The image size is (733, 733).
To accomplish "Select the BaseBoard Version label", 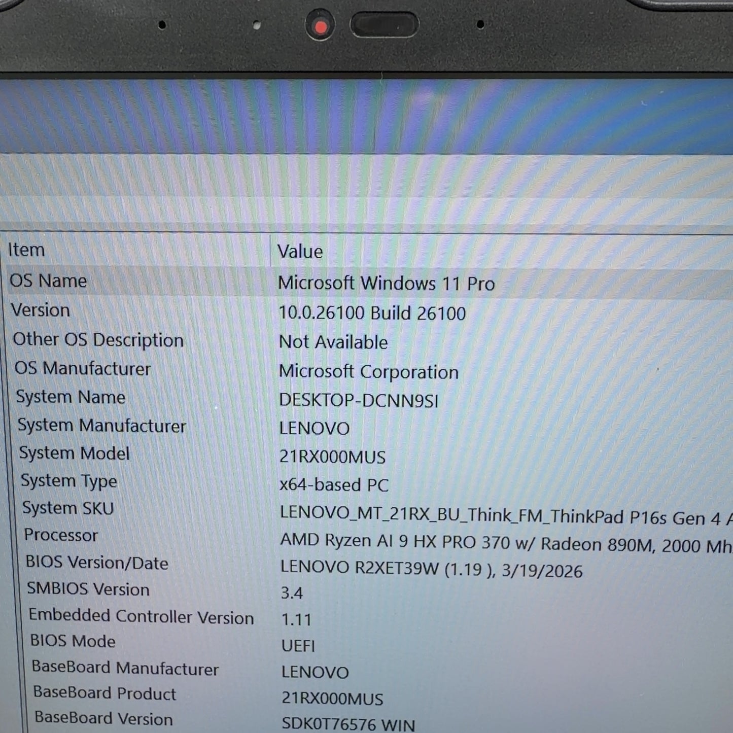I will coord(104,718).
